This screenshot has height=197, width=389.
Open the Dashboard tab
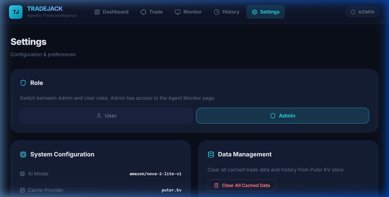[111, 12]
